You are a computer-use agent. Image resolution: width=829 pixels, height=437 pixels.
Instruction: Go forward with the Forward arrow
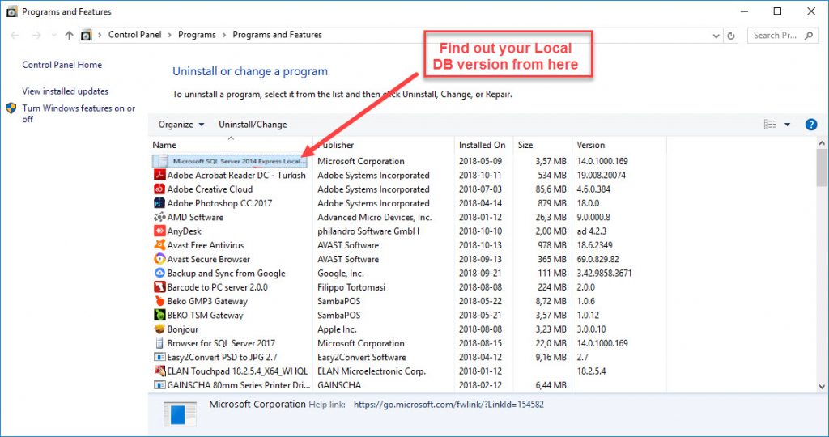click(x=36, y=36)
